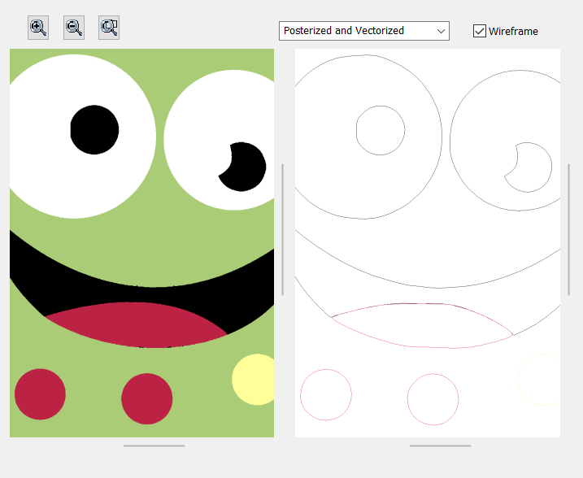Image resolution: width=583 pixels, height=478 pixels.
Task: Click the zoom out magnifier icon
Action: [74, 28]
